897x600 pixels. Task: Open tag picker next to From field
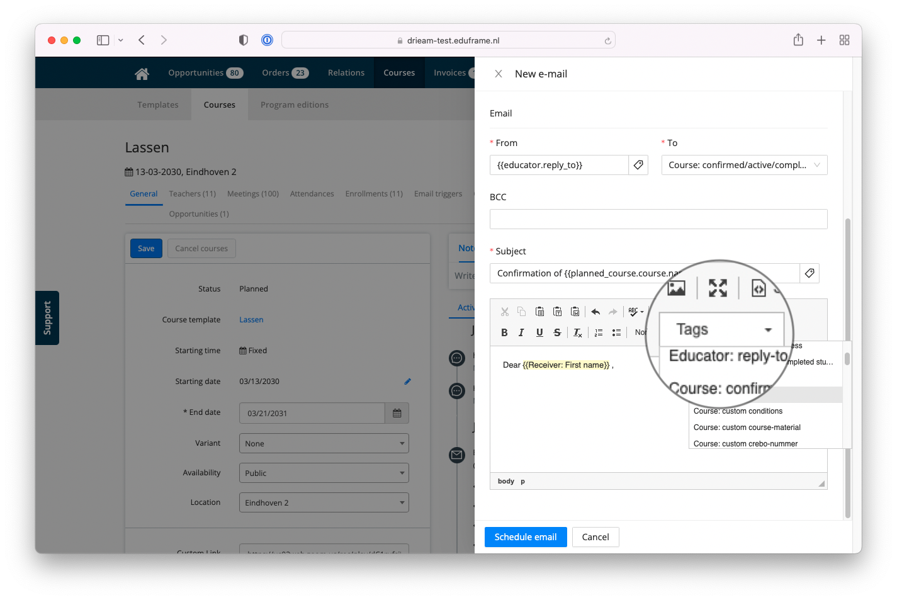[638, 165]
